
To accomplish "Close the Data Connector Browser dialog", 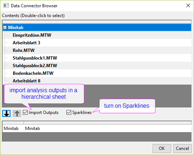I will (188, 5).
